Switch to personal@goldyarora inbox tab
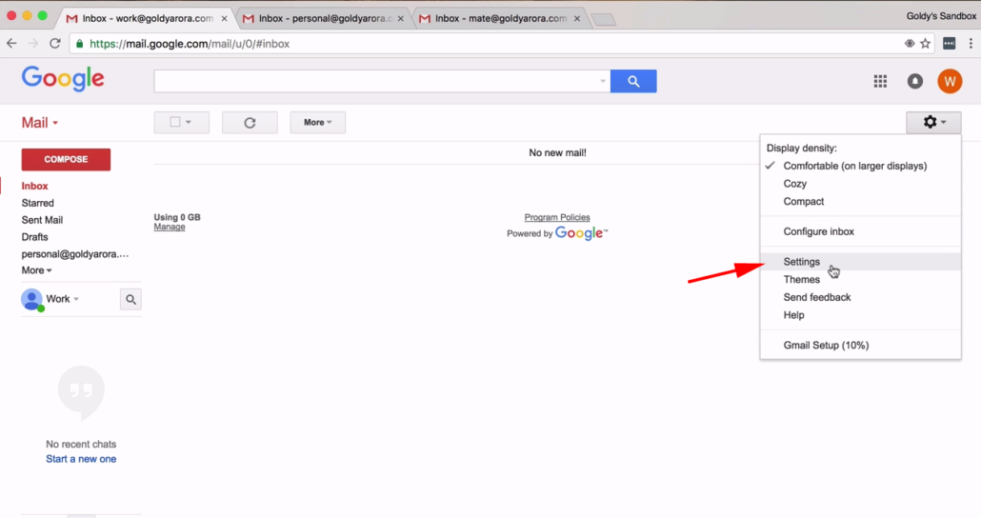 click(x=325, y=19)
